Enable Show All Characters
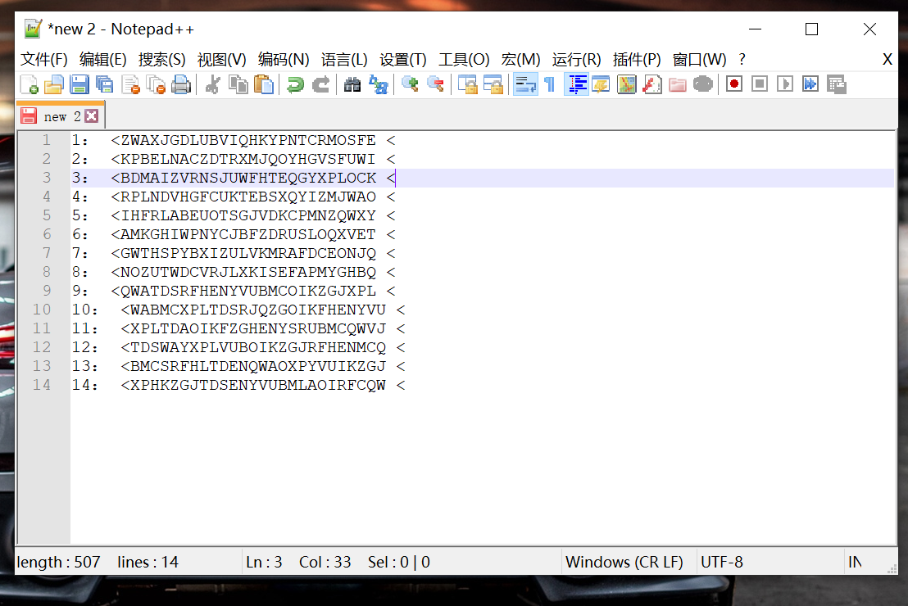Screen dimensions: 908x606 (550, 84)
